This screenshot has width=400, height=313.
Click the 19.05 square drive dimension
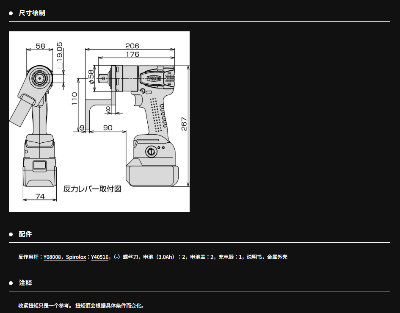coord(60,55)
